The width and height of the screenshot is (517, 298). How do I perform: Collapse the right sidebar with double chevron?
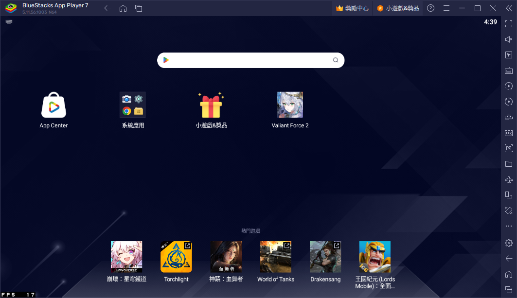click(x=509, y=8)
